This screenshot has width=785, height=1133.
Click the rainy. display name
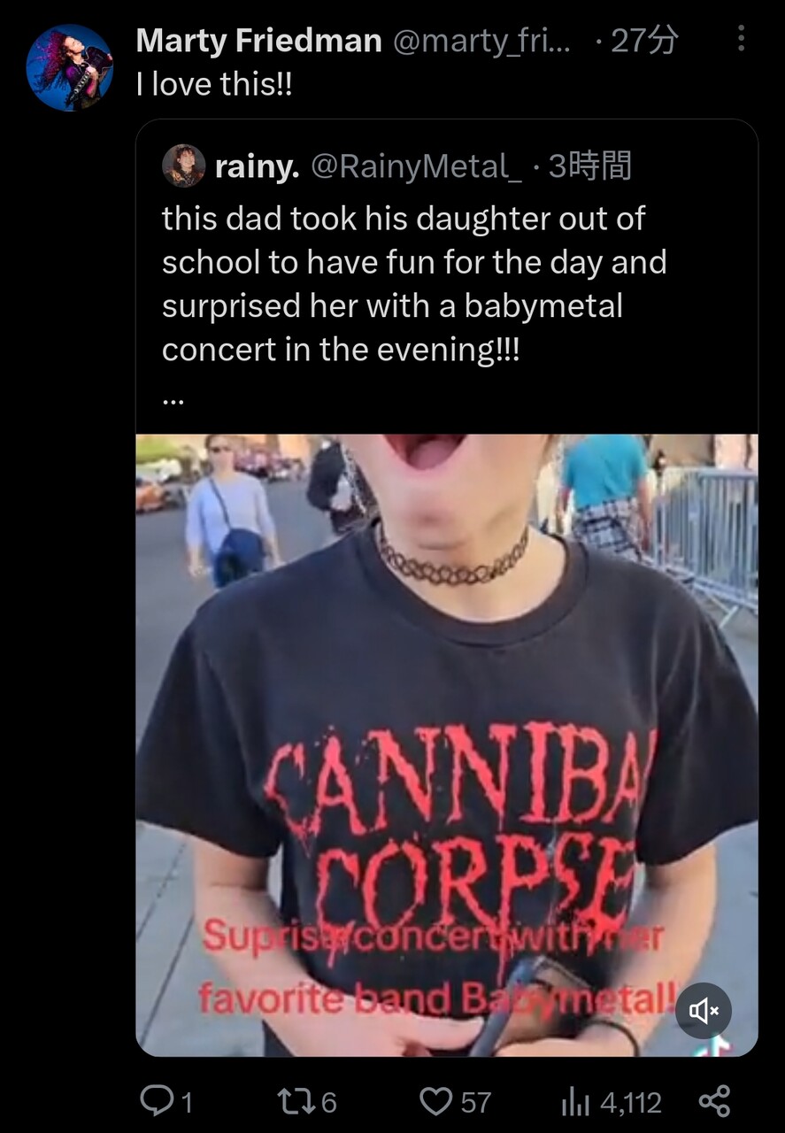click(257, 166)
